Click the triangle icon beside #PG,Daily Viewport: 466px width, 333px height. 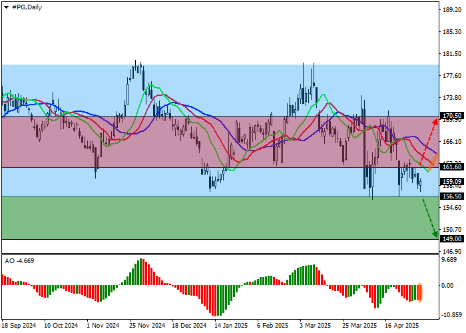pos(5,7)
